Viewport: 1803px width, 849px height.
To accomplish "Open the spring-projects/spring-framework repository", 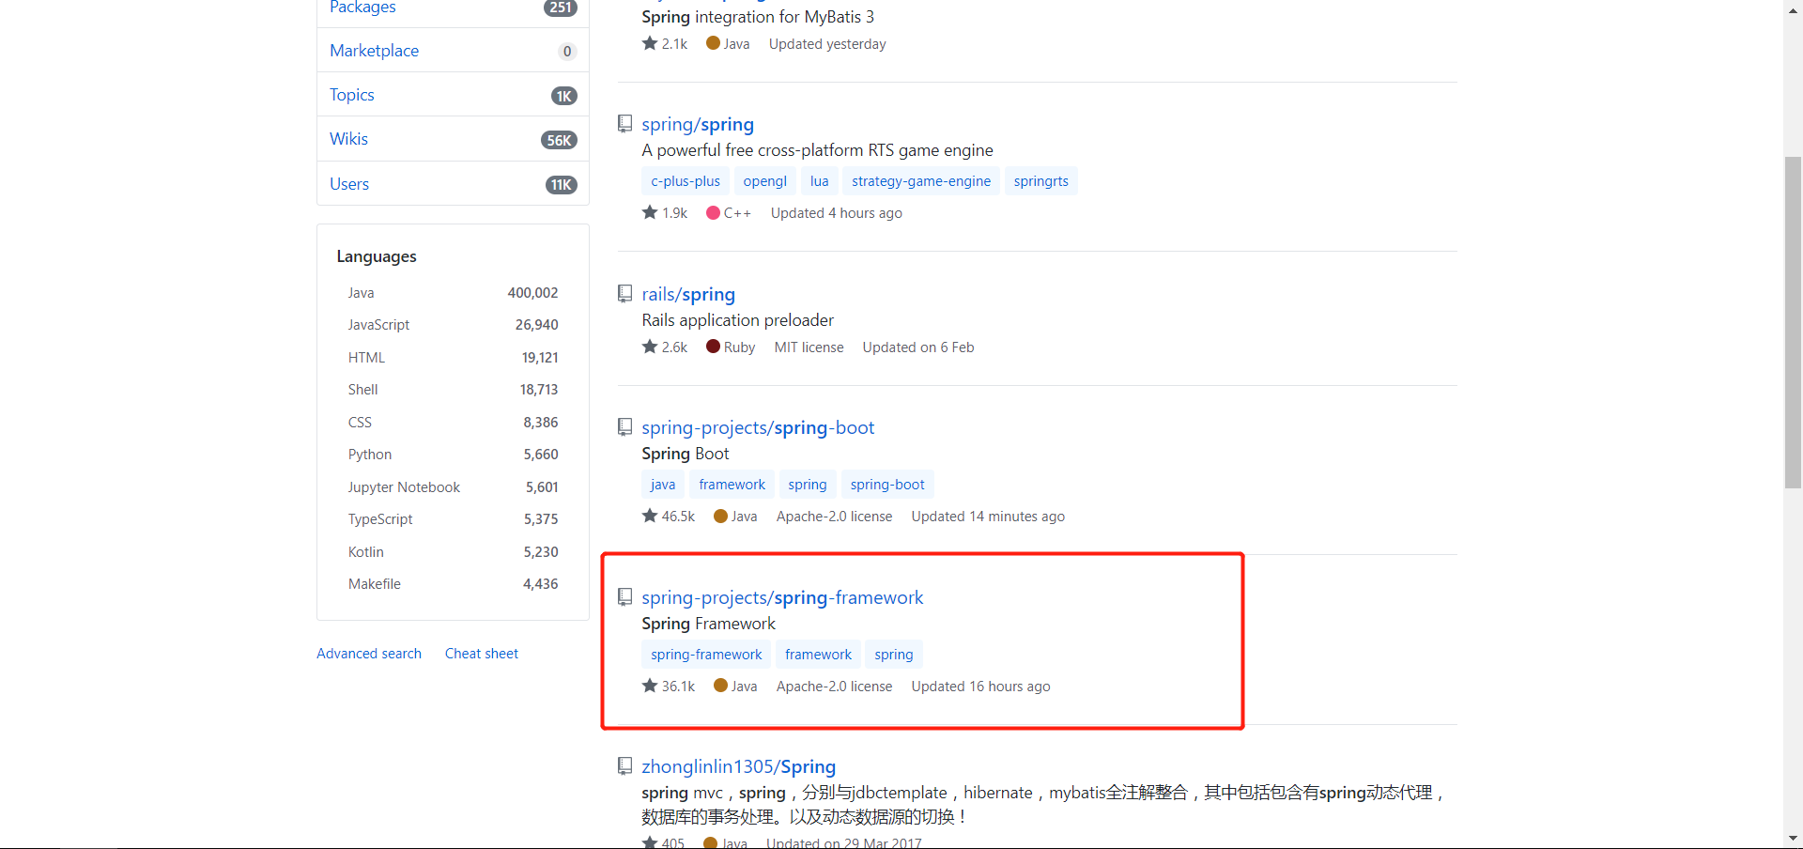I will [782, 597].
